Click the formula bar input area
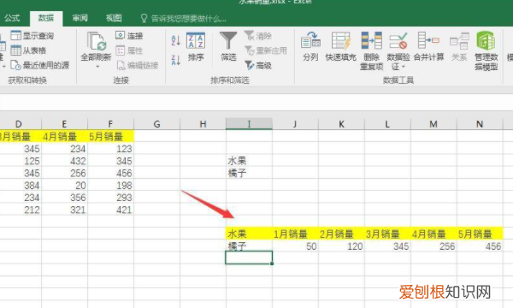Viewport: 513px width, 308px height. point(256,103)
